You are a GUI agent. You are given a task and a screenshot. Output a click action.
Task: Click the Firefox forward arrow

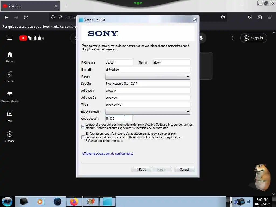pos(16,18)
